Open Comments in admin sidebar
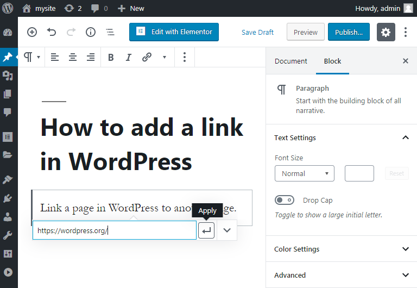Image resolution: width=417 pixels, height=288 pixels. tap(8, 112)
